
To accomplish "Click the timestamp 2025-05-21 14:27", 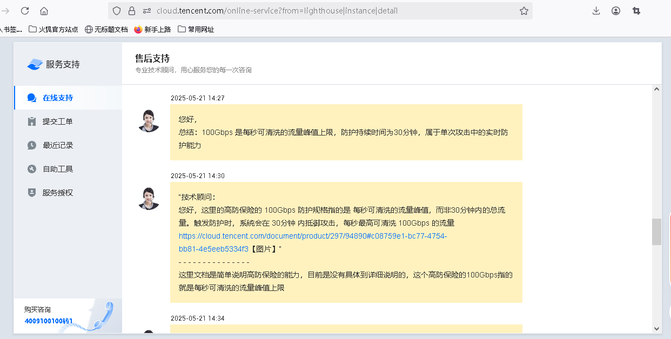I will (x=198, y=98).
